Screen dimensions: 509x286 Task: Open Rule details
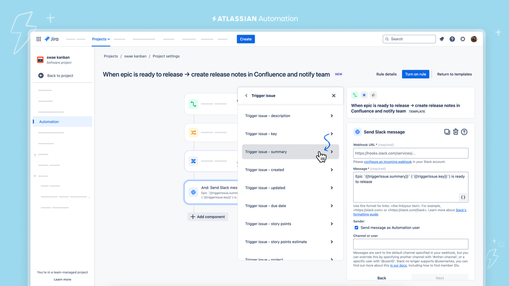pos(386,74)
